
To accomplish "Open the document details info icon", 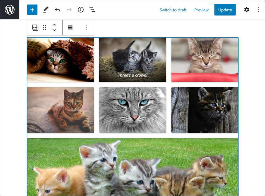I will coord(81,10).
